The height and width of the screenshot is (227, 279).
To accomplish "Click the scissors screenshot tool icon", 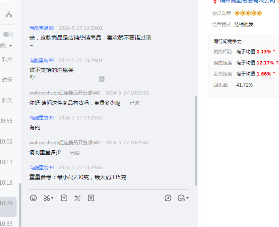I will point(47,198).
